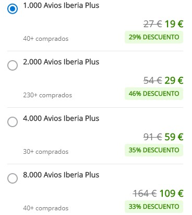
Task: Click the 33% DESCUENTO badge
Action: (x=154, y=207)
